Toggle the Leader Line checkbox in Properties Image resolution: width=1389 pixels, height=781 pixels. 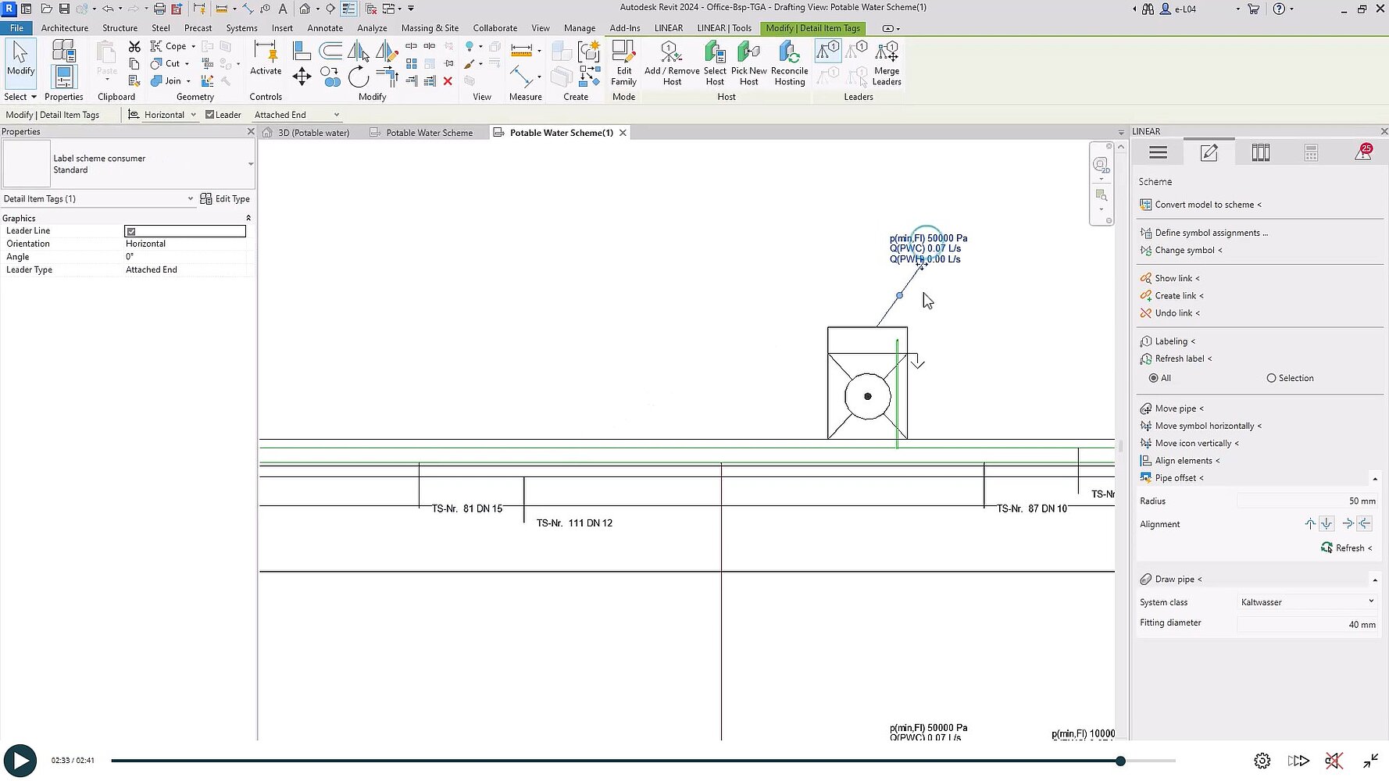(131, 231)
